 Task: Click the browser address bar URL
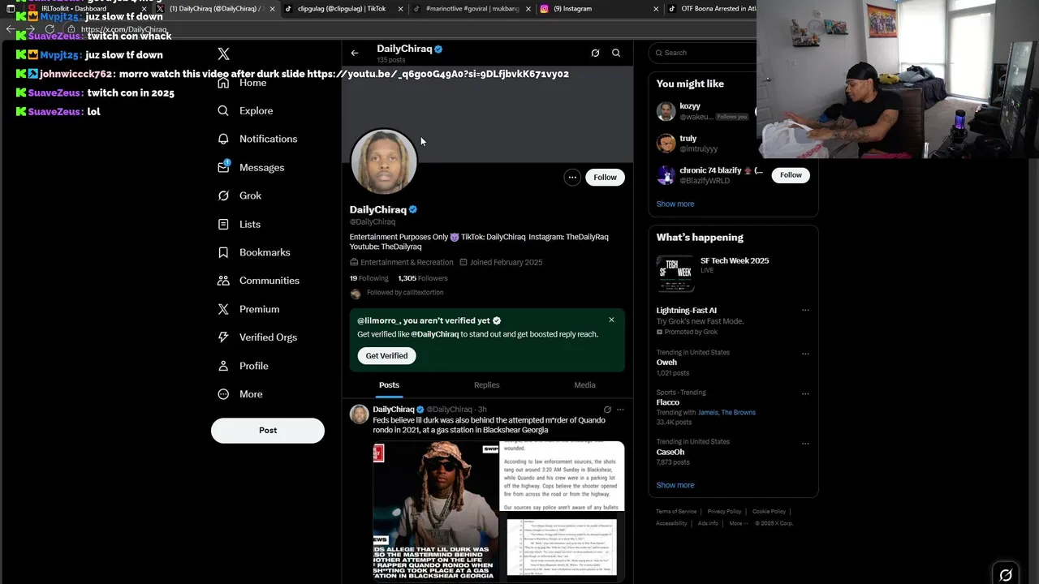tap(124, 29)
